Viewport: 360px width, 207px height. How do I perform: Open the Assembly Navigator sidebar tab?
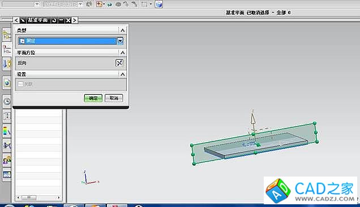pos(7,35)
